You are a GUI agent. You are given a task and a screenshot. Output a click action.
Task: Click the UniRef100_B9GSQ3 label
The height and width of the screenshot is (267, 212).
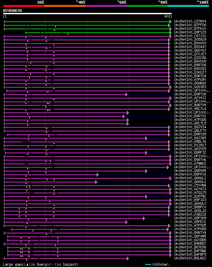tap(190, 69)
